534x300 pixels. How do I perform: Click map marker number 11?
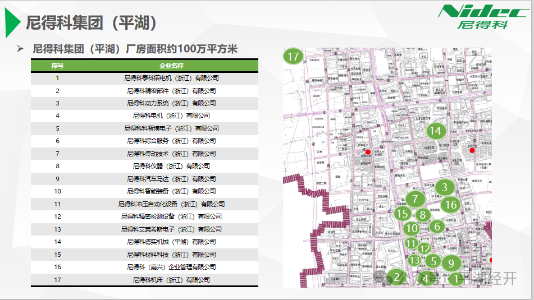[411, 243]
